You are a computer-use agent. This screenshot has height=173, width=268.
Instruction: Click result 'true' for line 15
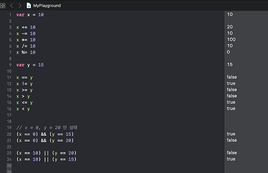click(x=231, y=102)
